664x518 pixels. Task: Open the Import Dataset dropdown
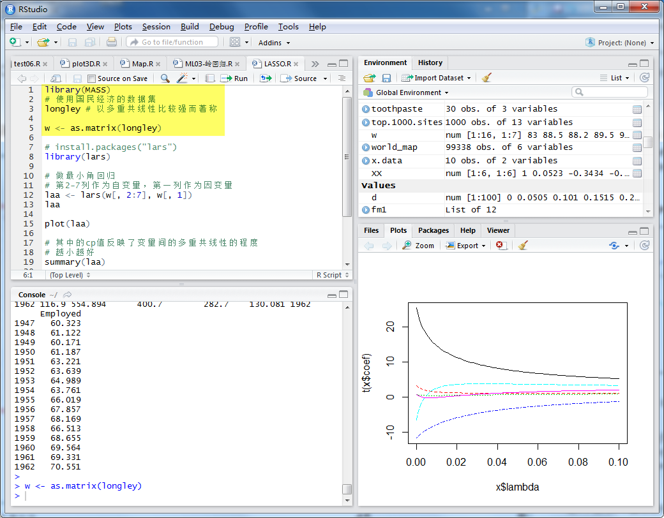point(437,78)
